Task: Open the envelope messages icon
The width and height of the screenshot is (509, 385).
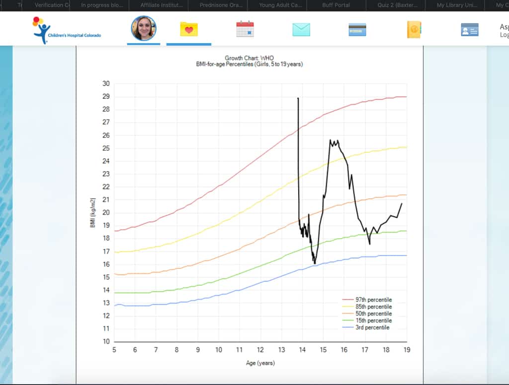Action: pyautogui.click(x=301, y=30)
